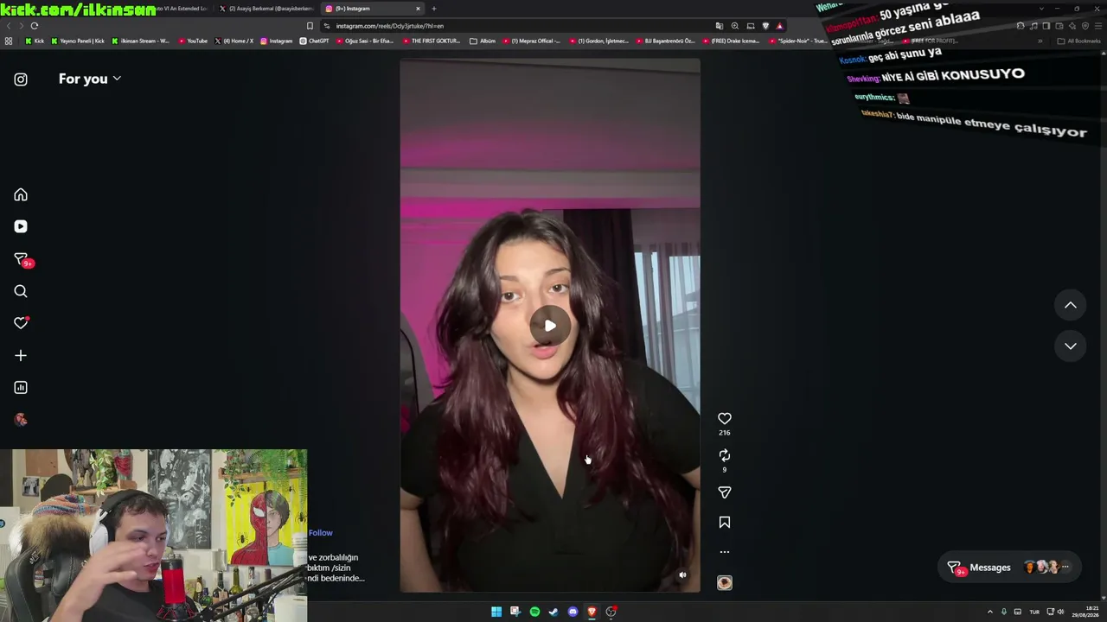Show hidden system tray icons
The image size is (1107, 622).
click(990, 612)
